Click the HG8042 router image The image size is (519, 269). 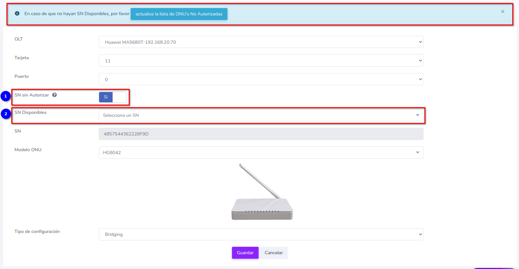(262, 192)
